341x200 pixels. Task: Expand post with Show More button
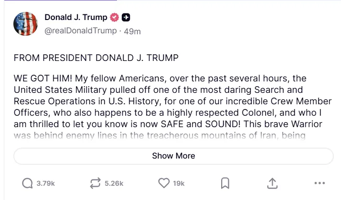(173, 156)
